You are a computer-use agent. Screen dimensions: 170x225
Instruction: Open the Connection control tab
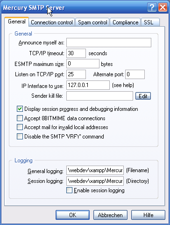[52, 22]
